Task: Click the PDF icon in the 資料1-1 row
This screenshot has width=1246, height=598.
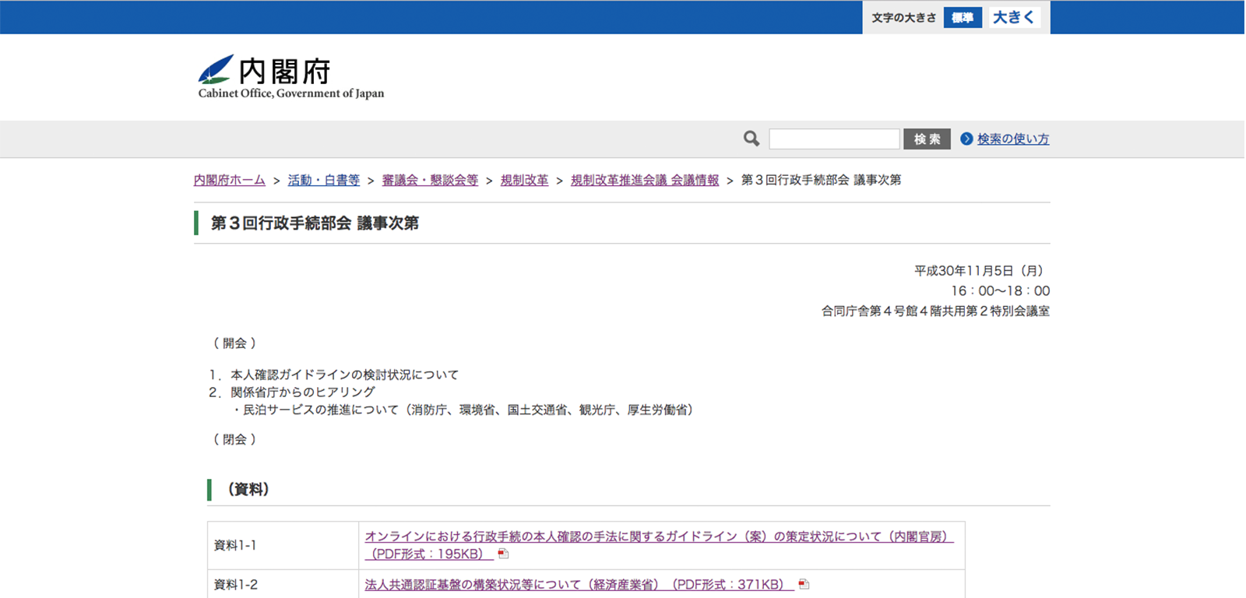Action: click(503, 554)
